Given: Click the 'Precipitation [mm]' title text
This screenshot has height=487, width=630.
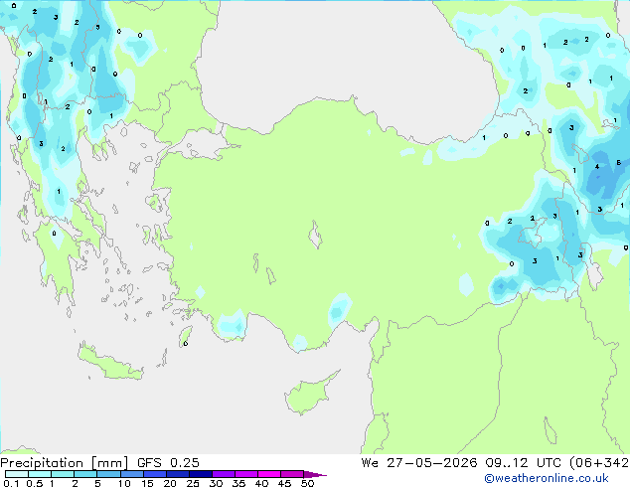Looking at the screenshot, I should click(x=65, y=463).
